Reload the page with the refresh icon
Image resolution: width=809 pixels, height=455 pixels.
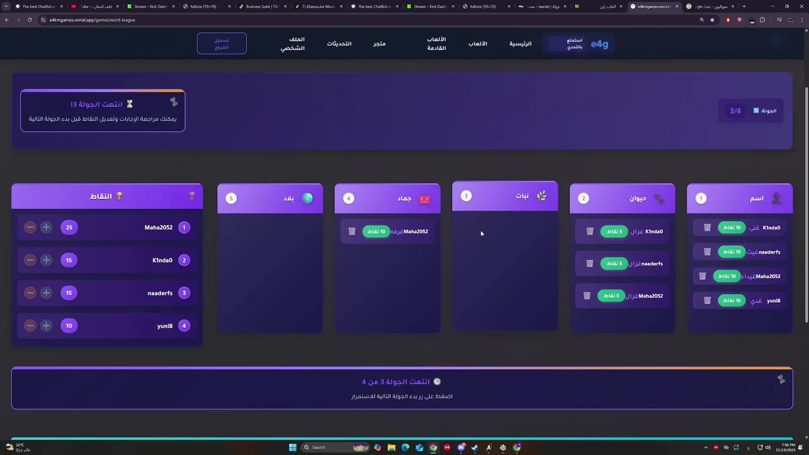coord(30,20)
